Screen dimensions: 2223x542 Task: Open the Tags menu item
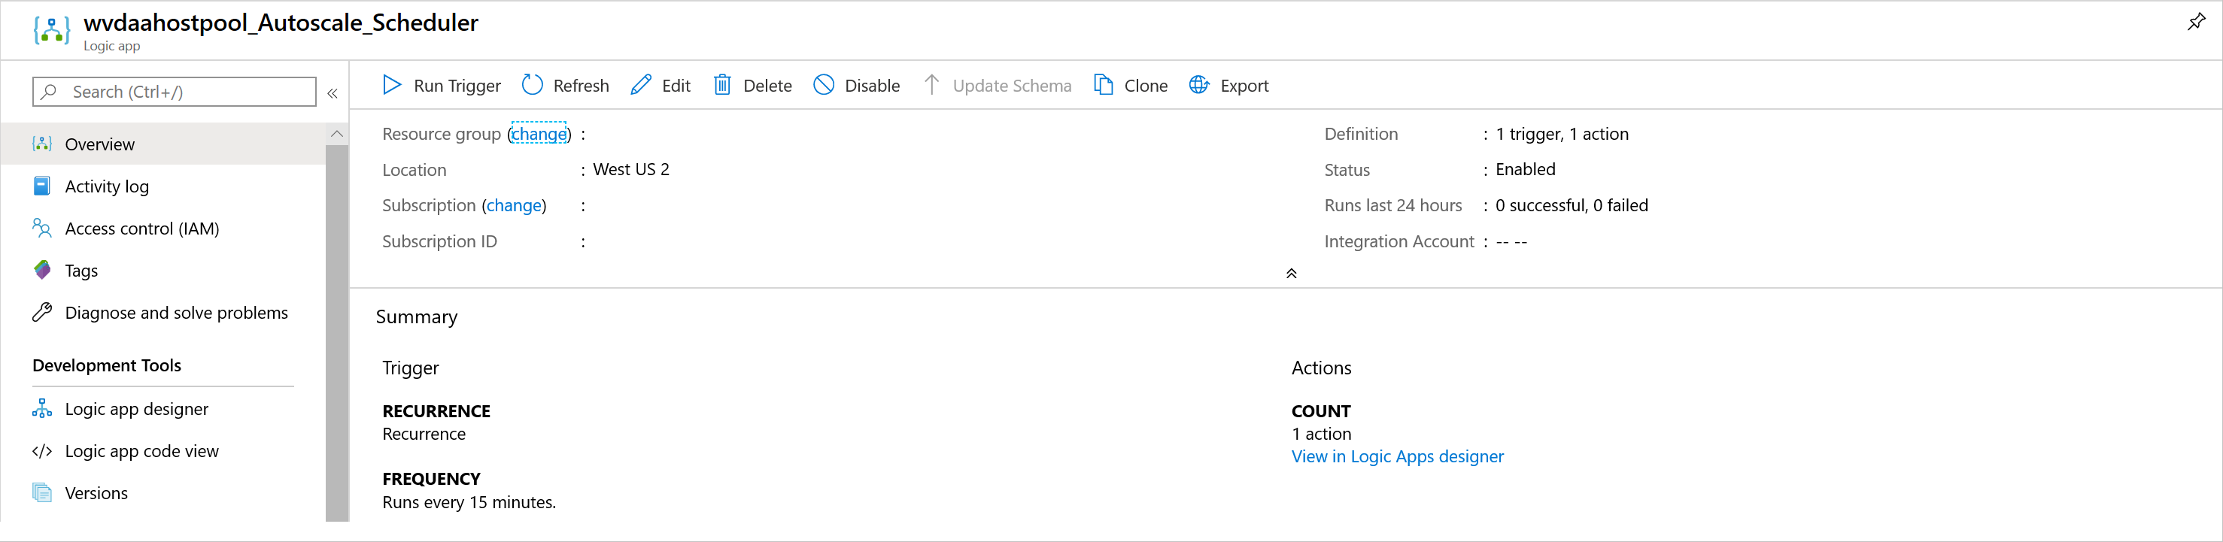coord(81,271)
